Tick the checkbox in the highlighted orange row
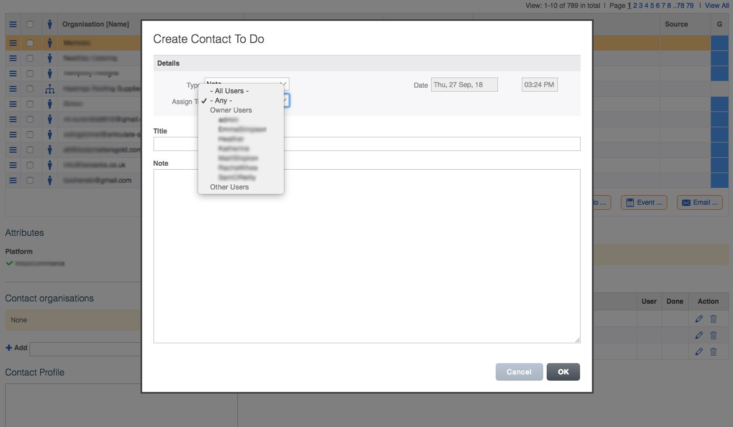Viewport: 733px width, 427px height. (x=30, y=42)
